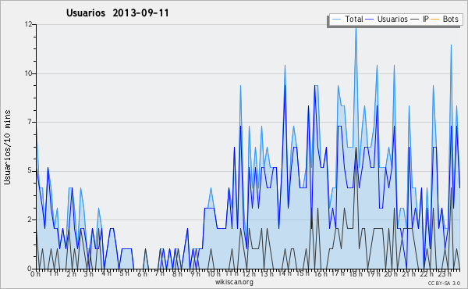
Task: Click the '15 h' x-axis label
Action: [x=303, y=273]
